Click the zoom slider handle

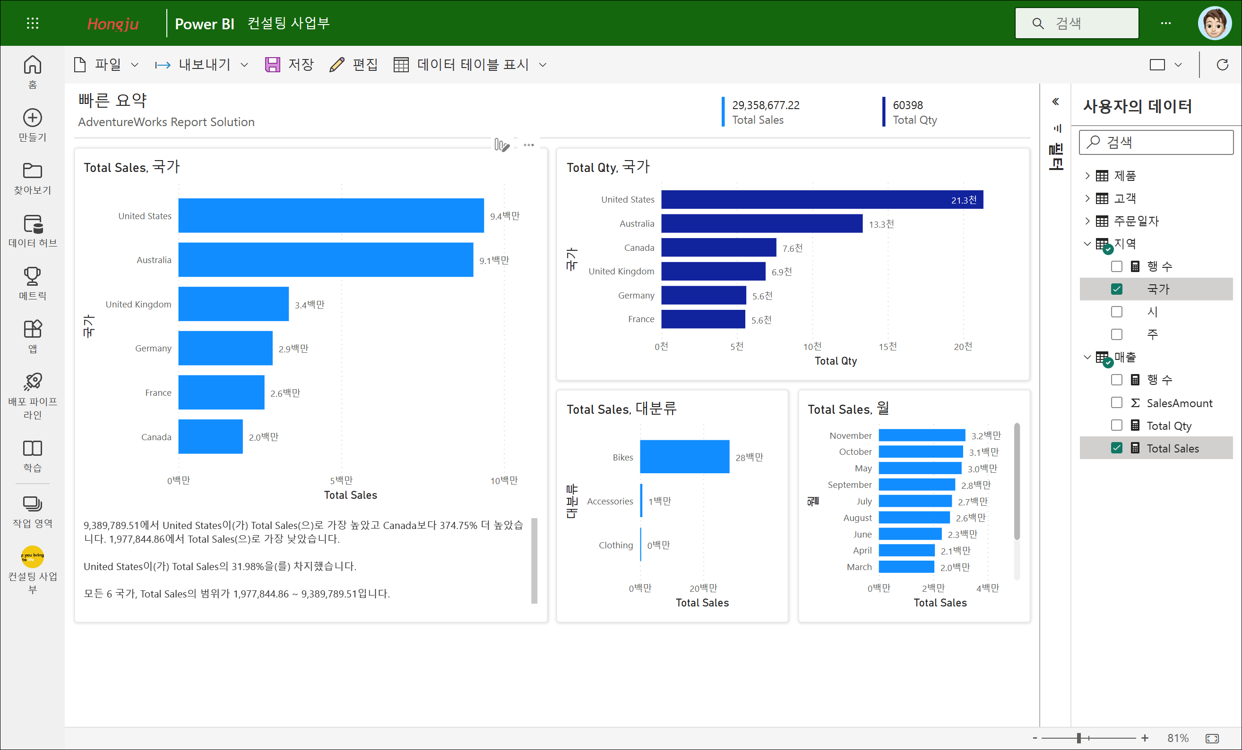(x=1078, y=738)
